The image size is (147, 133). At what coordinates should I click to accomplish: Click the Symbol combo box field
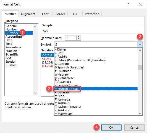point(96,45)
